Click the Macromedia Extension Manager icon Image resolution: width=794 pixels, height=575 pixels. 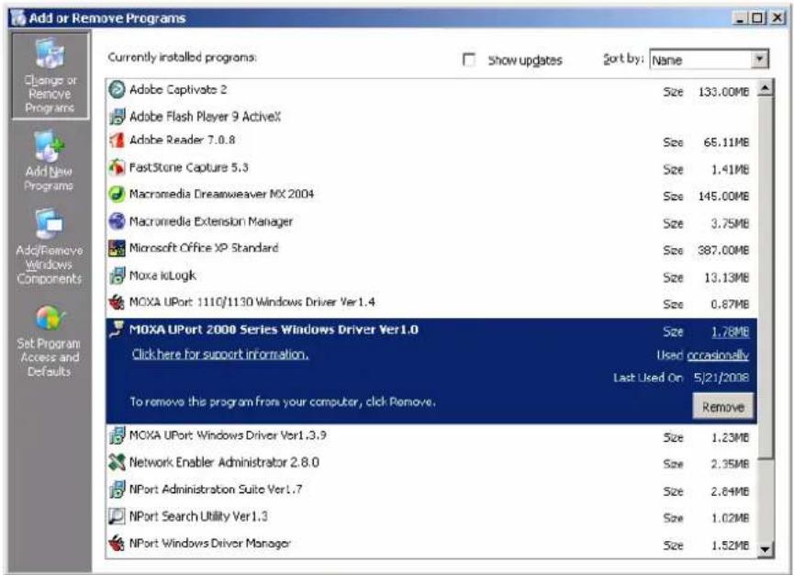tap(117, 221)
